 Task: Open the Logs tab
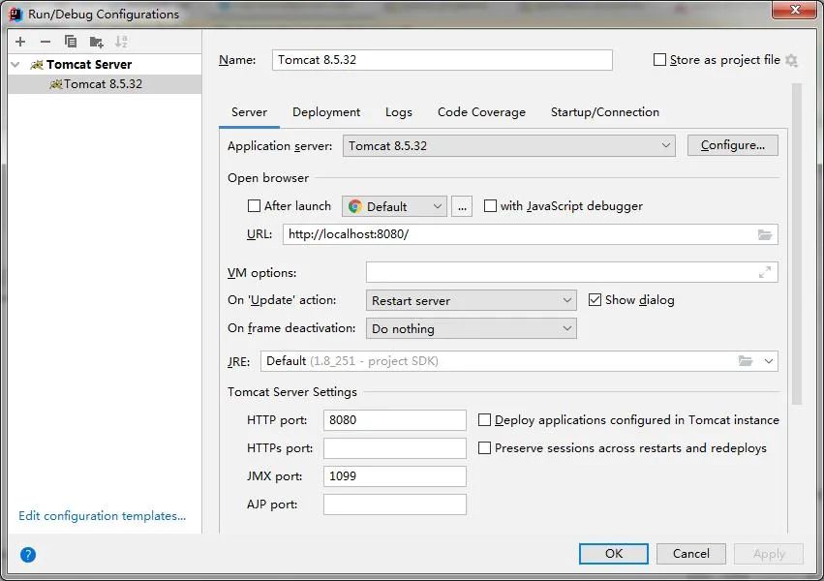(398, 112)
